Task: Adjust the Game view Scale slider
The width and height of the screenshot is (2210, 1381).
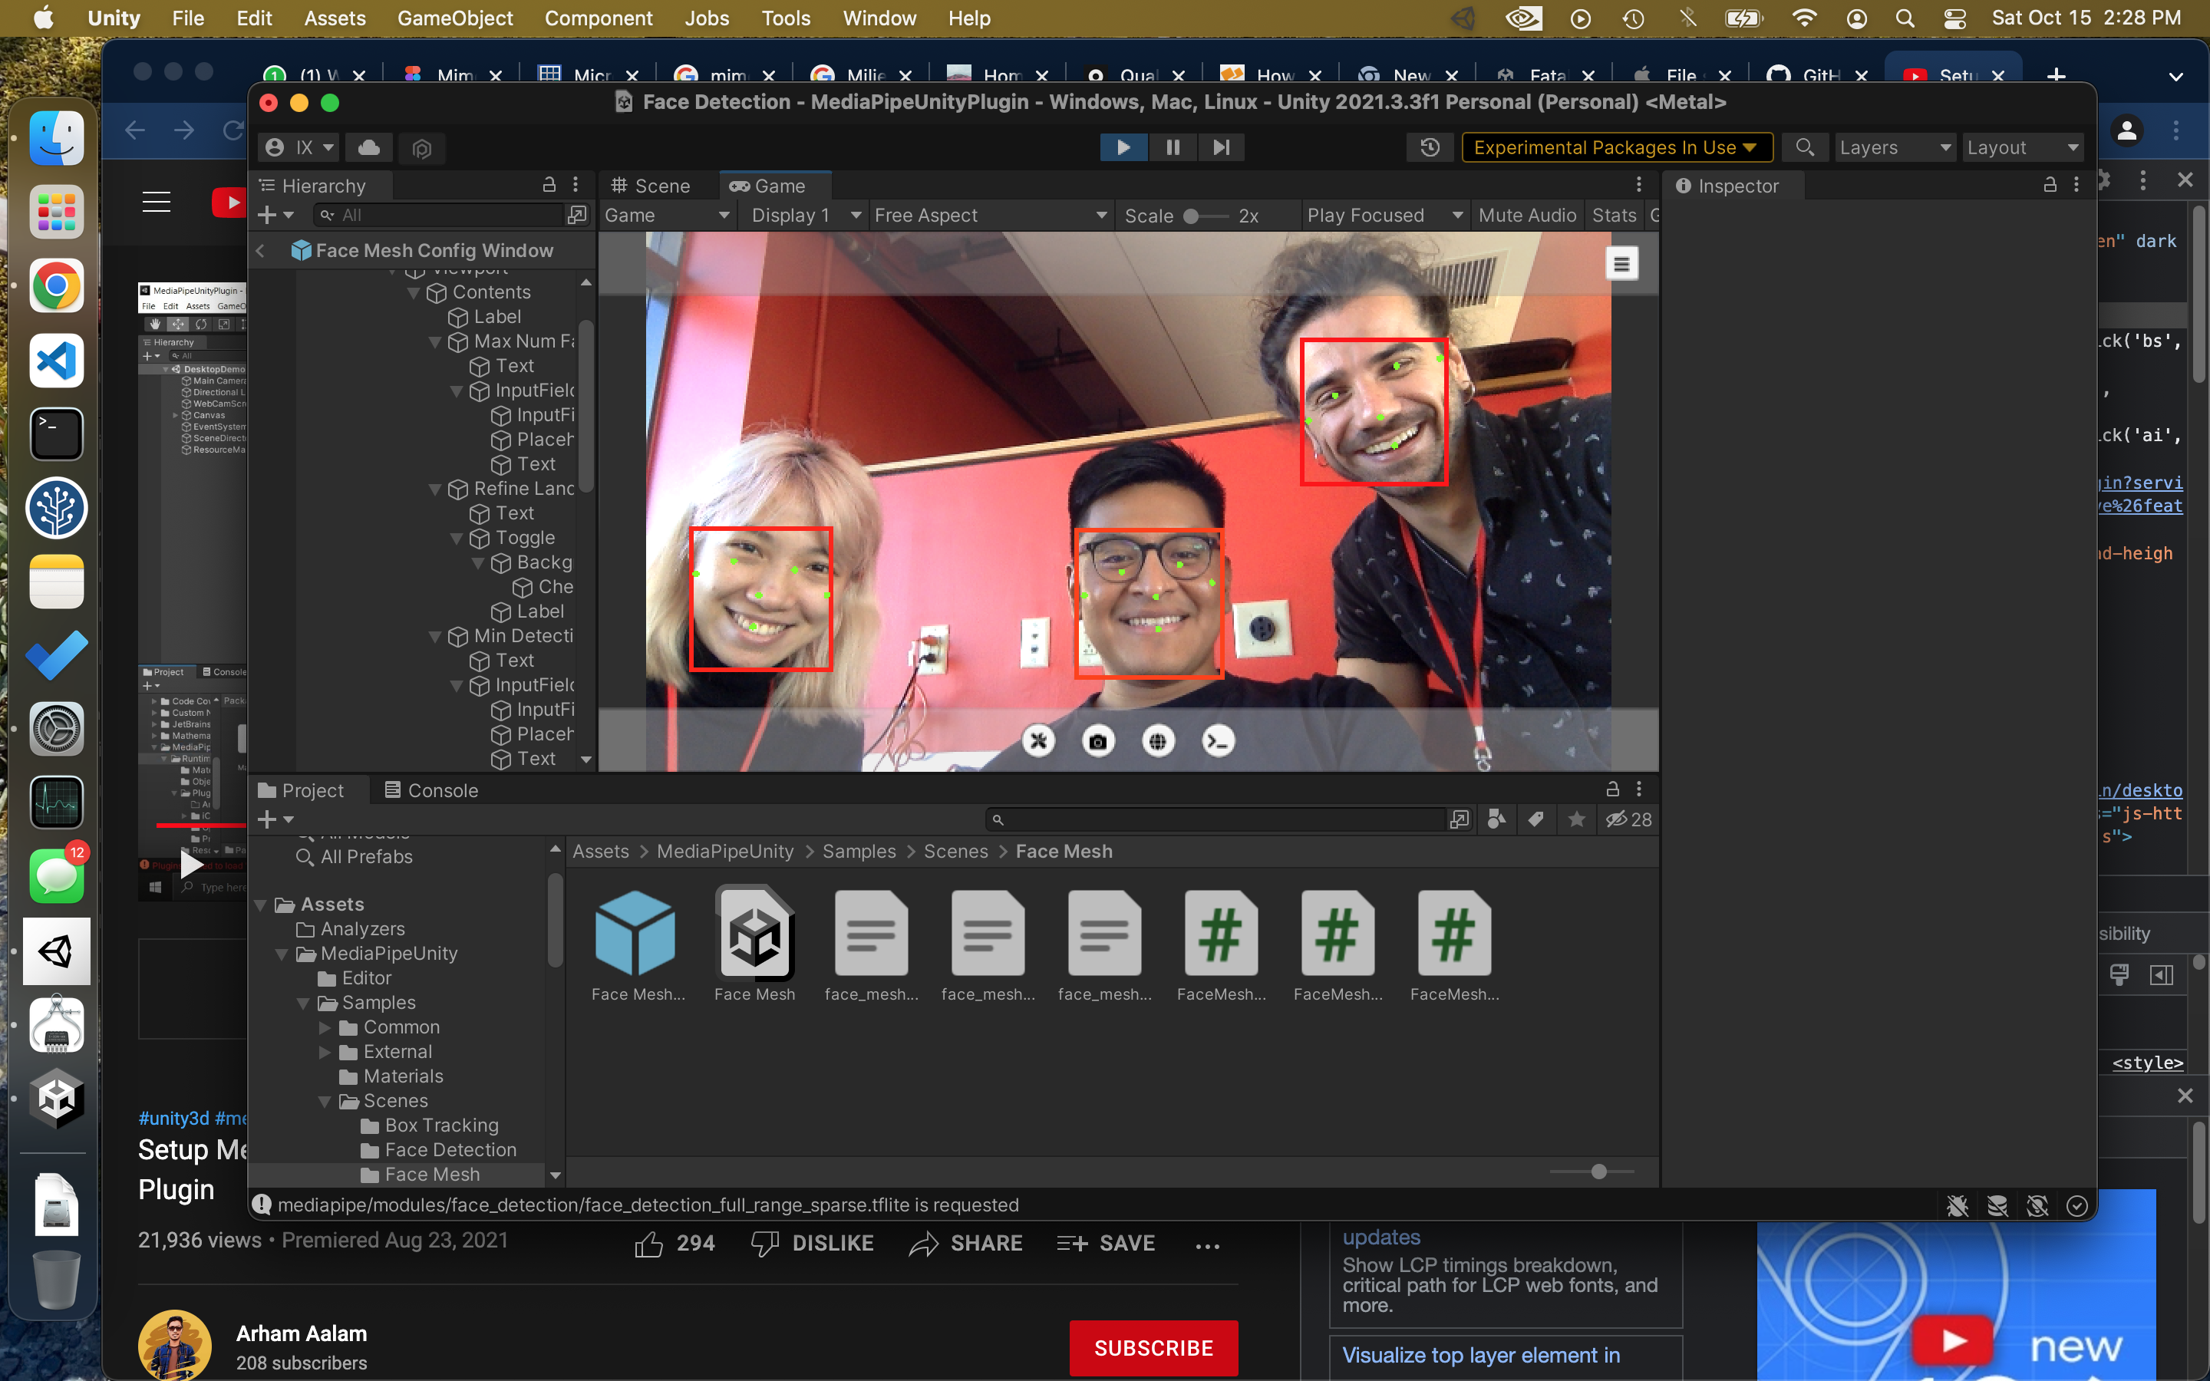Action: 1192,216
